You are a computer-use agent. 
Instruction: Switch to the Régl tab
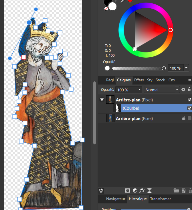(x=110, y=80)
